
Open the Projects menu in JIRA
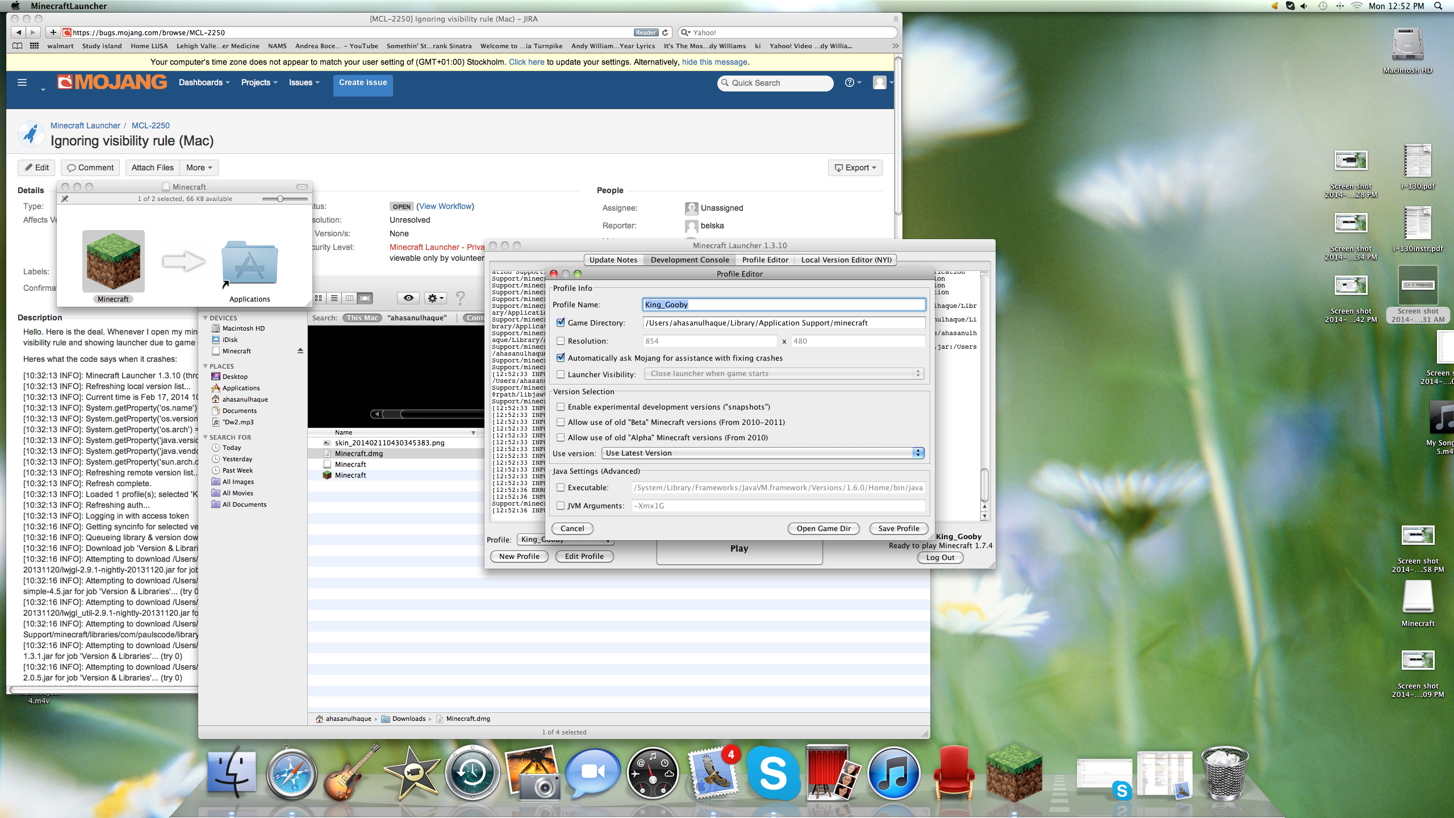(x=259, y=82)
